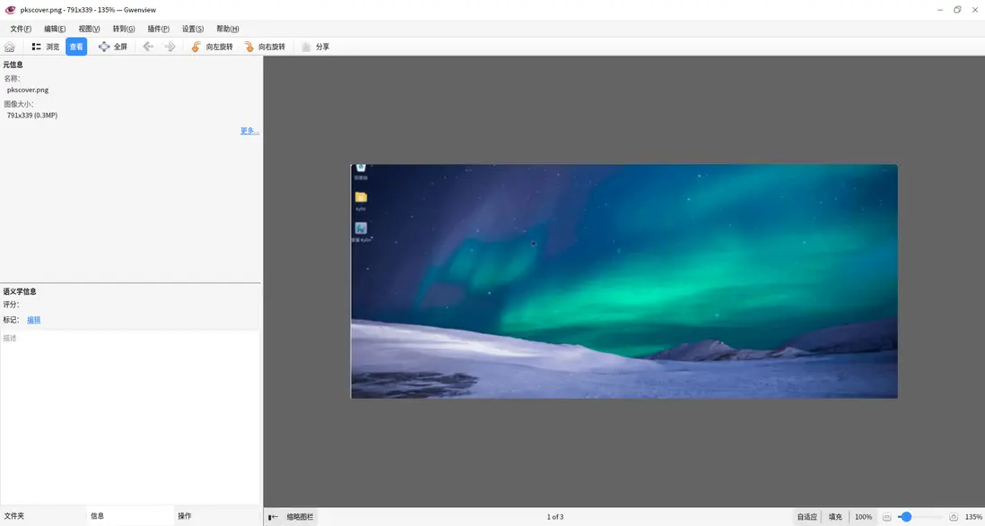The image size is (985, 526).
Task: Rotate image left (向左旋转)
Action: pos(212,47)
